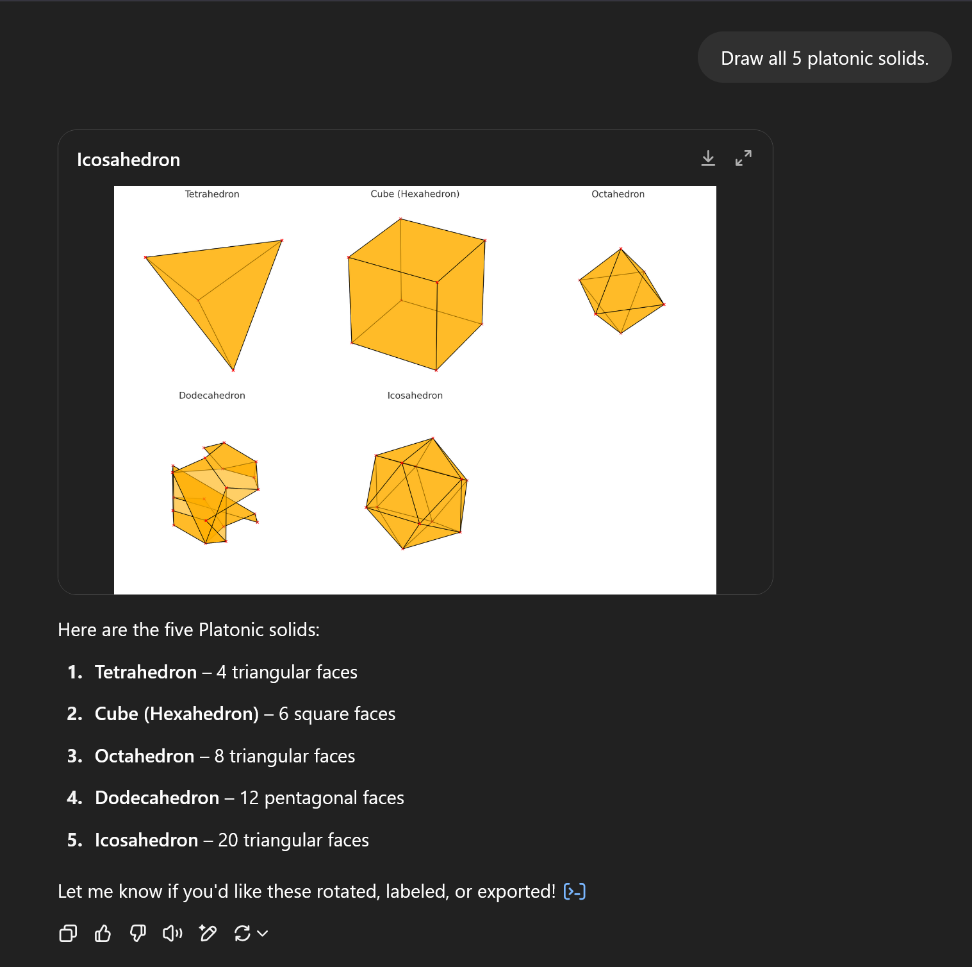Click the user message bubble
This screenshot has width=972, height=967.
(824, 58)
